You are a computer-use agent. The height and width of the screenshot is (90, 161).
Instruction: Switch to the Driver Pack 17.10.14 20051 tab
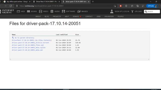pyautogui.click(x=47, y=2)
